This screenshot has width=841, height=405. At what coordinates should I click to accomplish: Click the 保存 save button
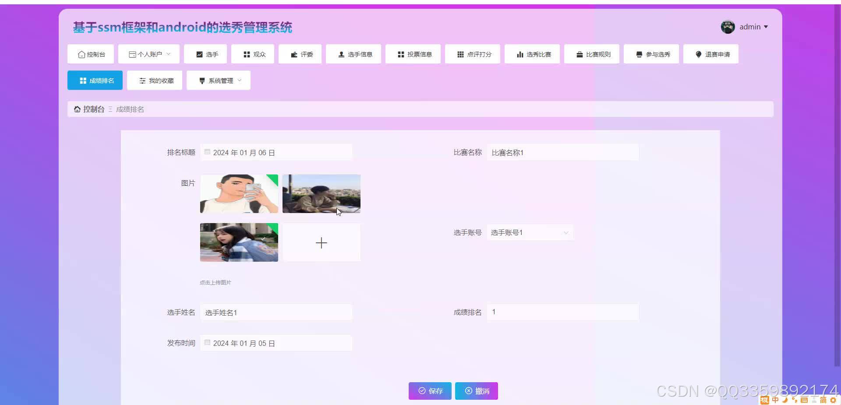click(430, 391)
